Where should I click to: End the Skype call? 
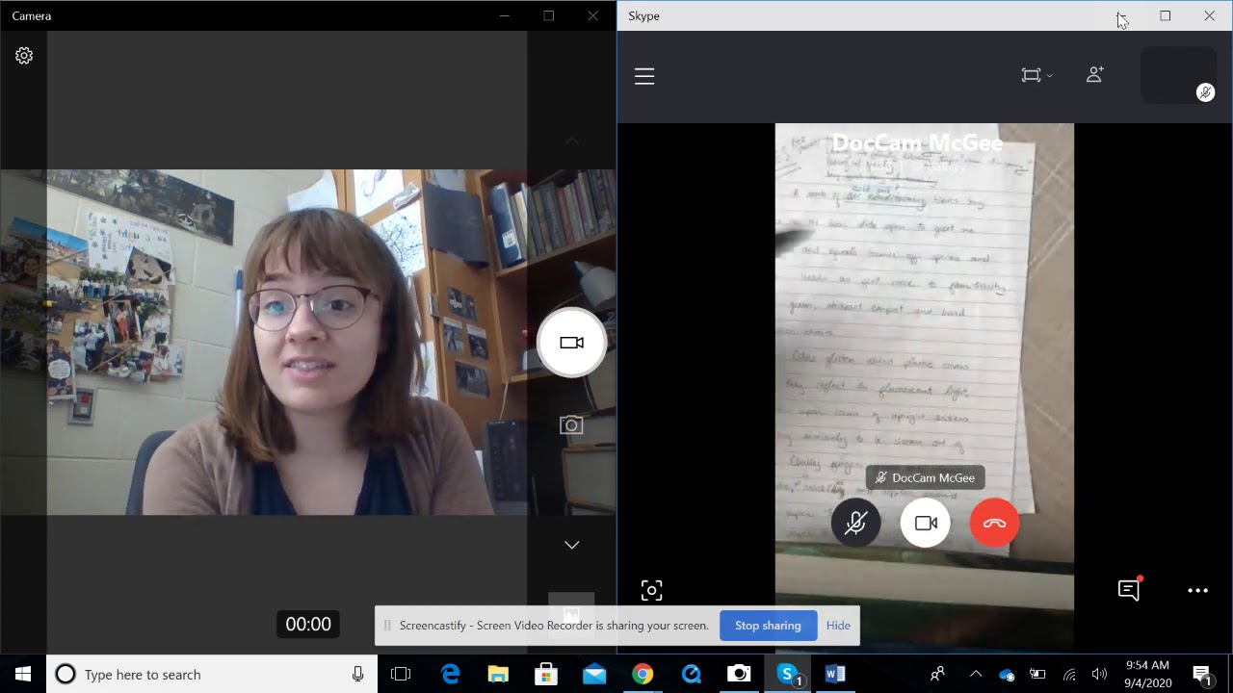point(995,524)
